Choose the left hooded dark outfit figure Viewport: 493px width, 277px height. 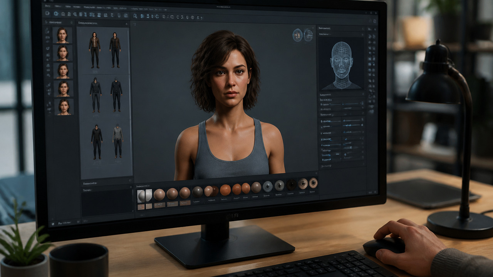point(96,95)
